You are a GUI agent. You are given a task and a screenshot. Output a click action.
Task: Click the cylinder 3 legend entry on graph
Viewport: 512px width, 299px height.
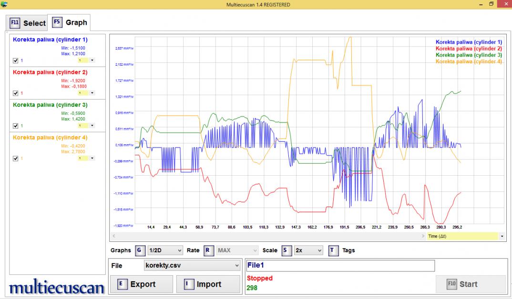point(469,55)
